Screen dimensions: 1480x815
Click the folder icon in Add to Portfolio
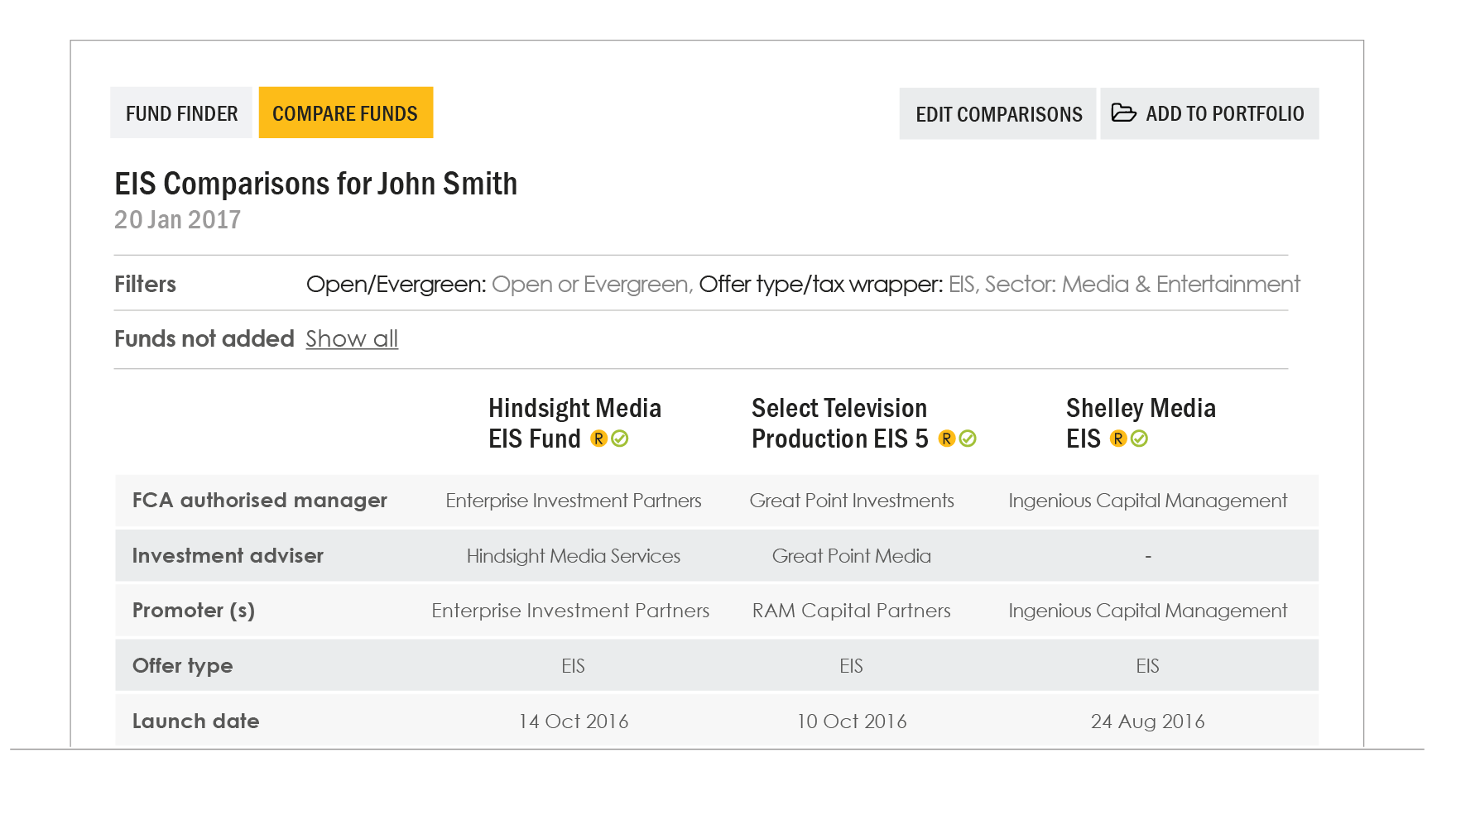[1123, 113]
